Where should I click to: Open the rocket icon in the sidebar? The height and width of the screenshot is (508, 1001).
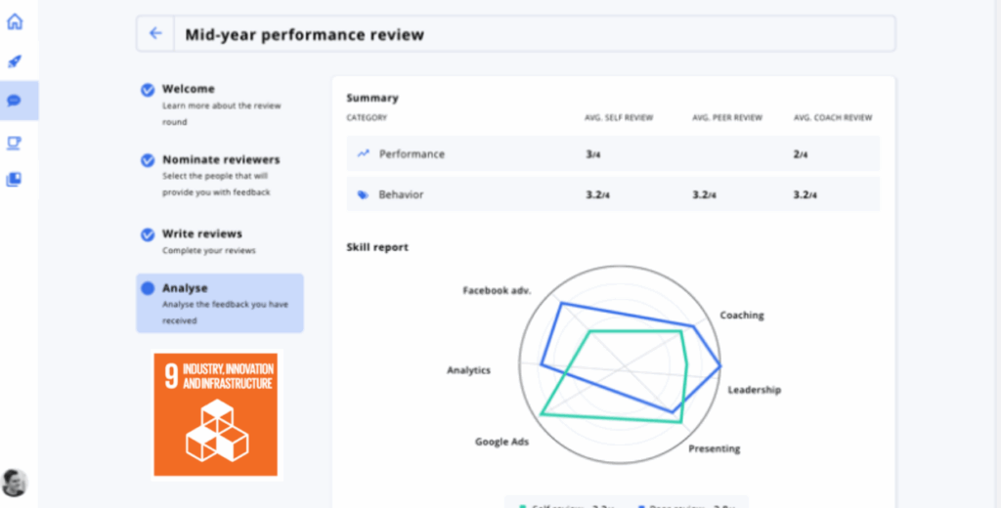(15, 62)
